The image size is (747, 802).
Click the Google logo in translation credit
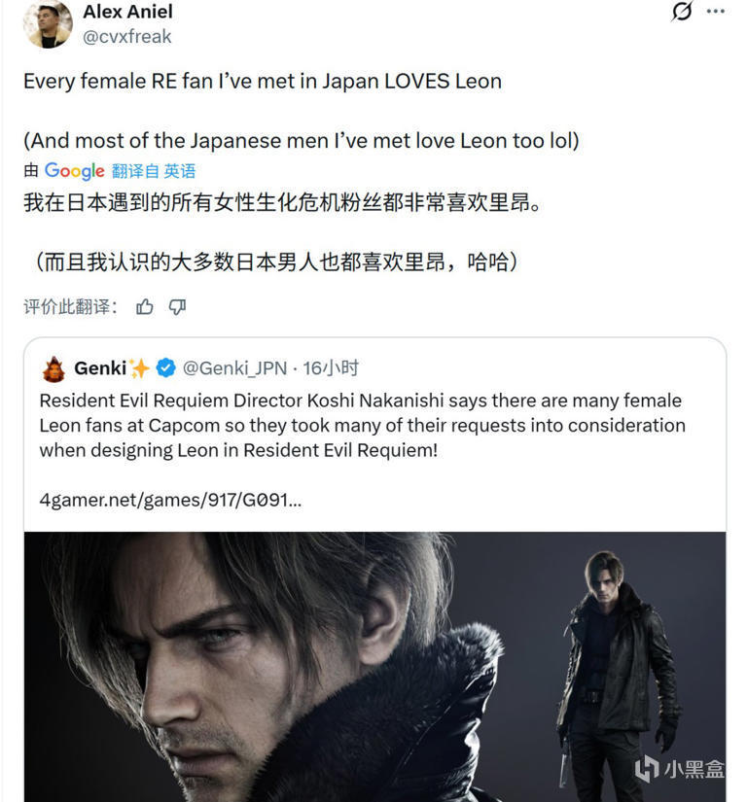click(x=75, y=171)
